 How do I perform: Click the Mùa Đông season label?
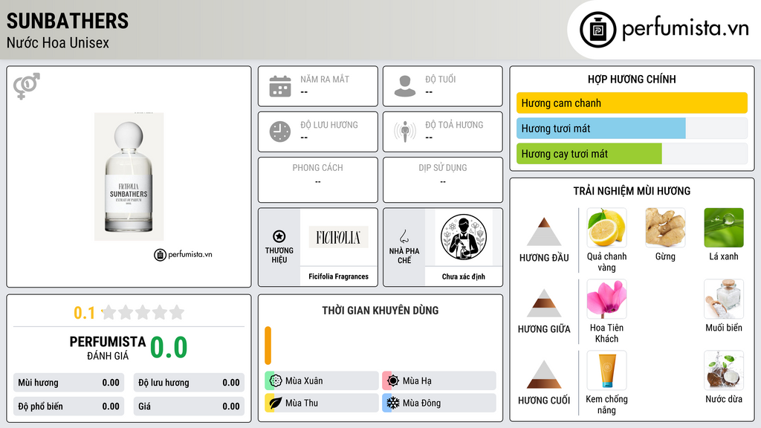(421, 403)
